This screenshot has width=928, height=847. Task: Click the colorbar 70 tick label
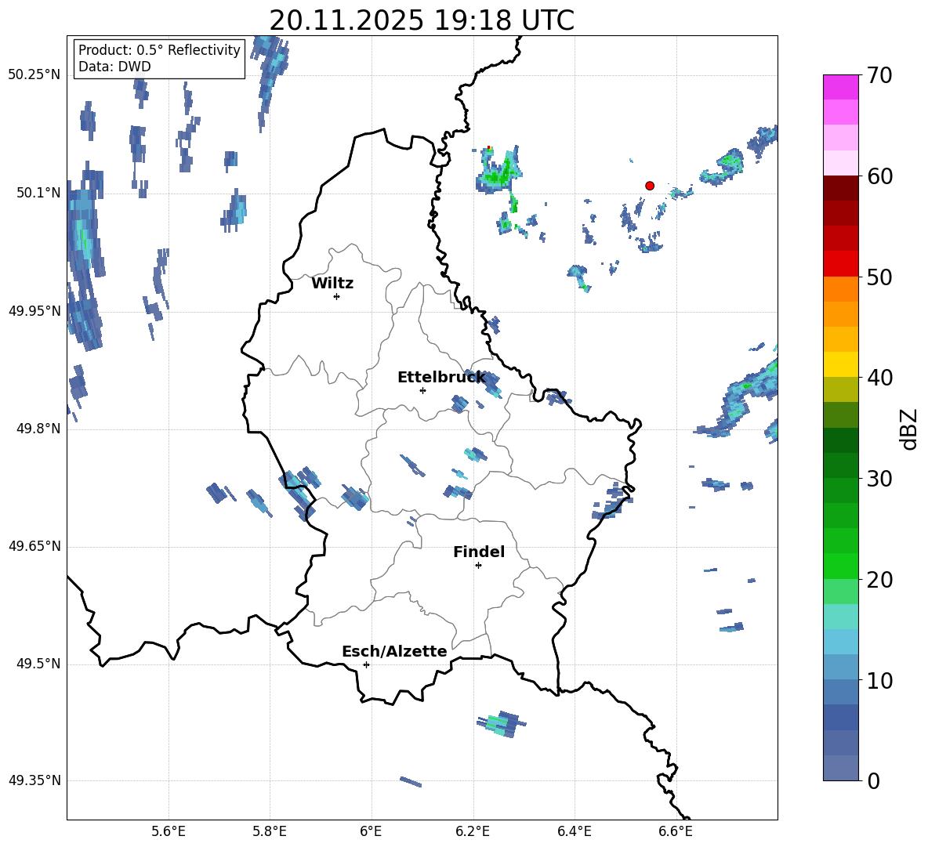click(x=879, y=76)
